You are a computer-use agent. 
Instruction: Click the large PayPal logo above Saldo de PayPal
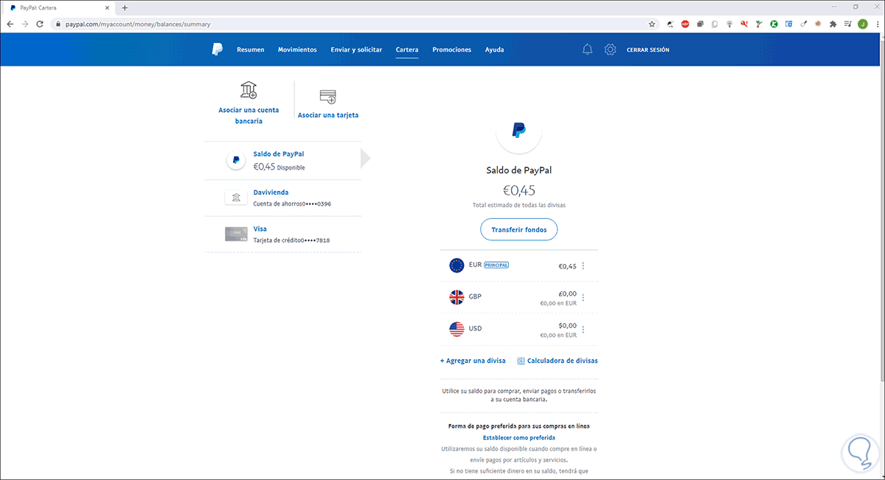point(519,131)
